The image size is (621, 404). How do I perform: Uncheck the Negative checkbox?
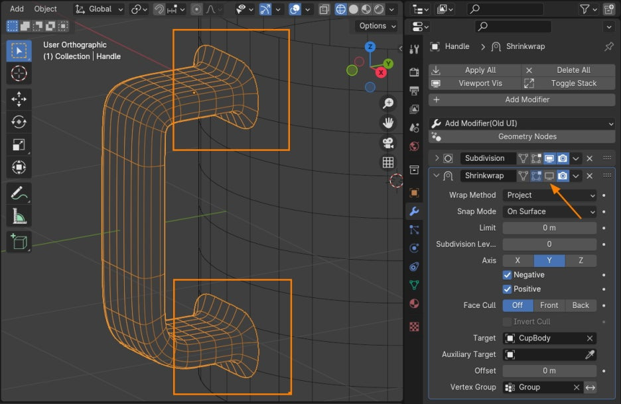[x=508, y=275]
